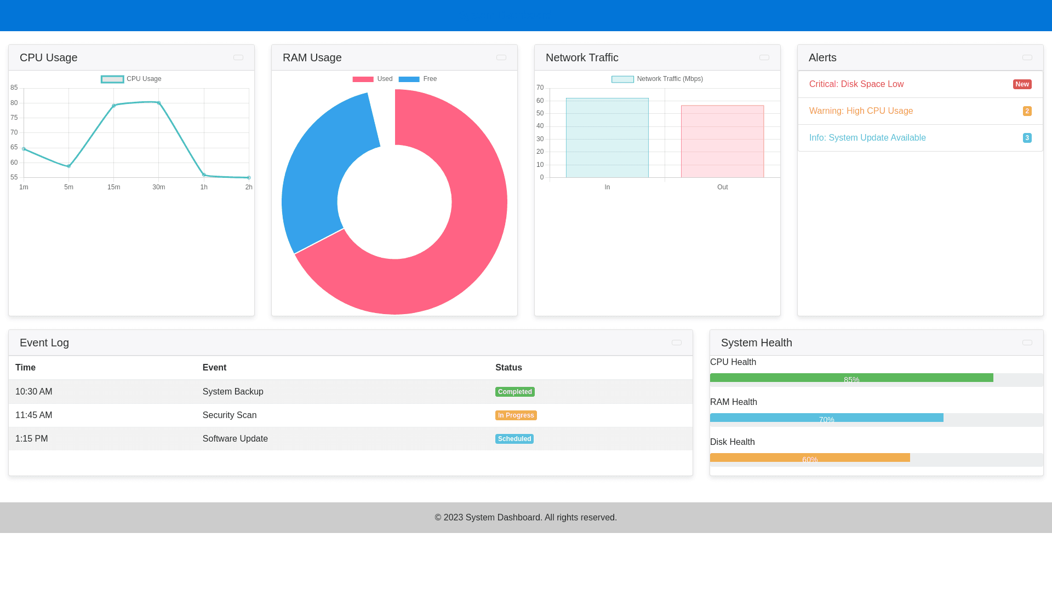This screenshot has width=1052, height=591.
Task: Click the blue 3 badge on info alert
Action: (1027, 138)
